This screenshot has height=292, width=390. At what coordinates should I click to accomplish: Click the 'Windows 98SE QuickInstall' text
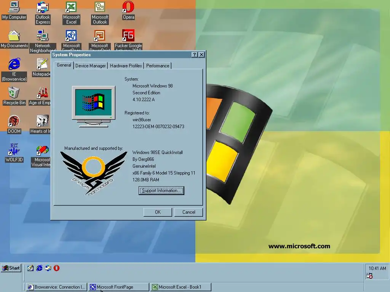coord(157,152)
